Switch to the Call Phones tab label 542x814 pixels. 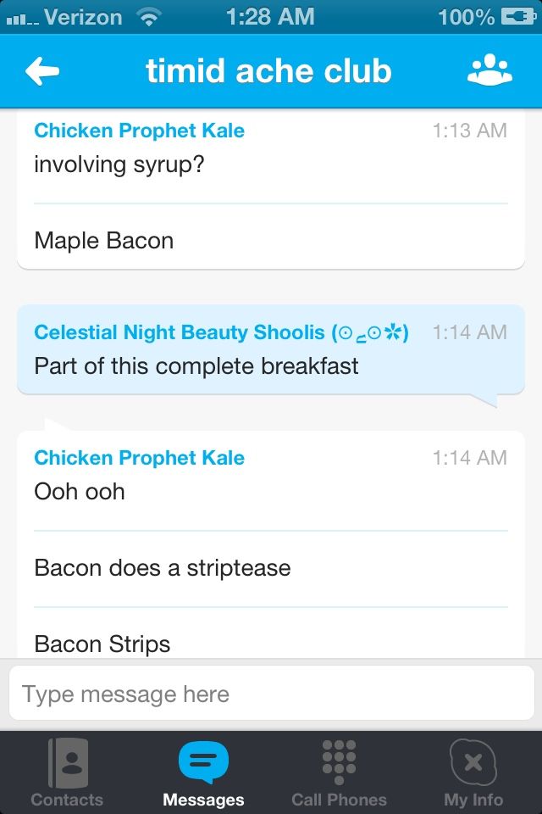(339, 800)
